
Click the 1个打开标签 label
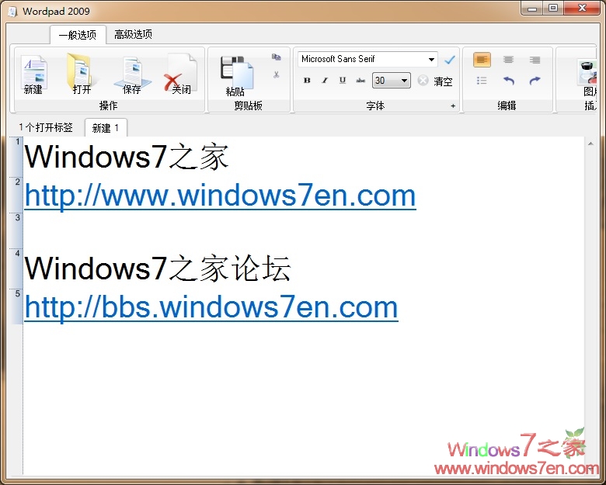(x=46, y=127)
